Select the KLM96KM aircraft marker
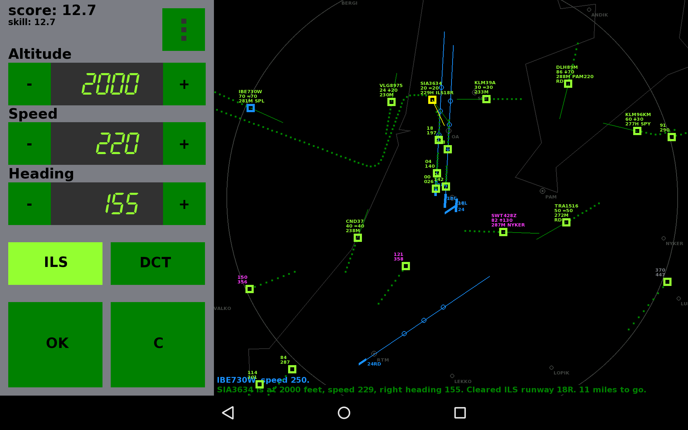 click(637, 131)
